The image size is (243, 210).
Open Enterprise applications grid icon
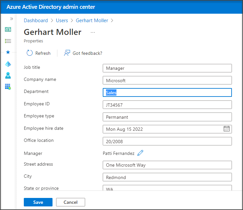coord(8,87)
